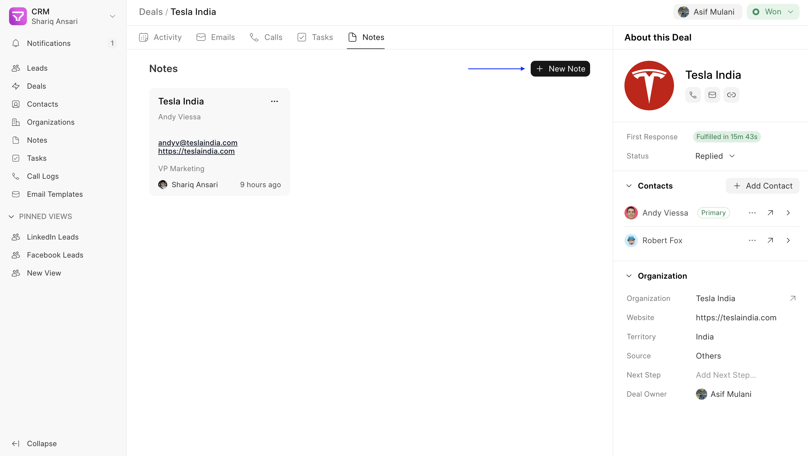
Task: Open the Facebook Leads pinned view
Action: (x=63, y=255)
